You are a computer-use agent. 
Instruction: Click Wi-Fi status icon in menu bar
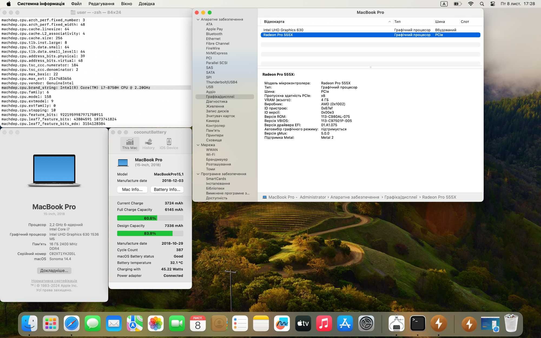471,4
